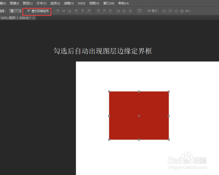Viewport: 219px width, 175px height.
Task: Click the bottom-middle transform handle
Action: tap(139, 140)
